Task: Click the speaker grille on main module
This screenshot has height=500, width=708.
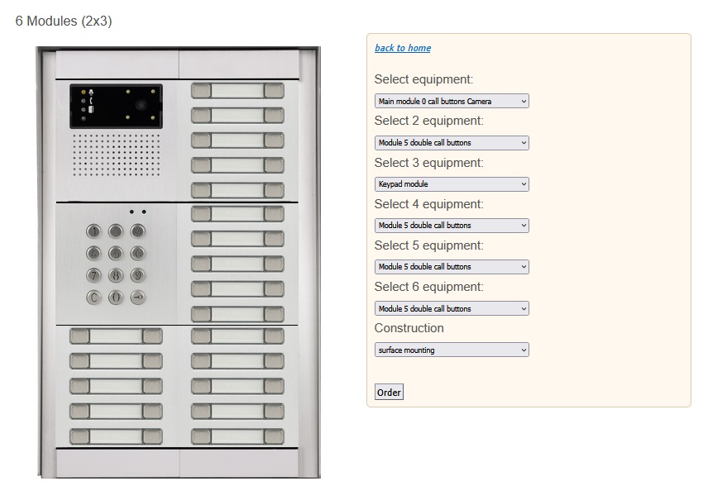Action: (116, 156)
